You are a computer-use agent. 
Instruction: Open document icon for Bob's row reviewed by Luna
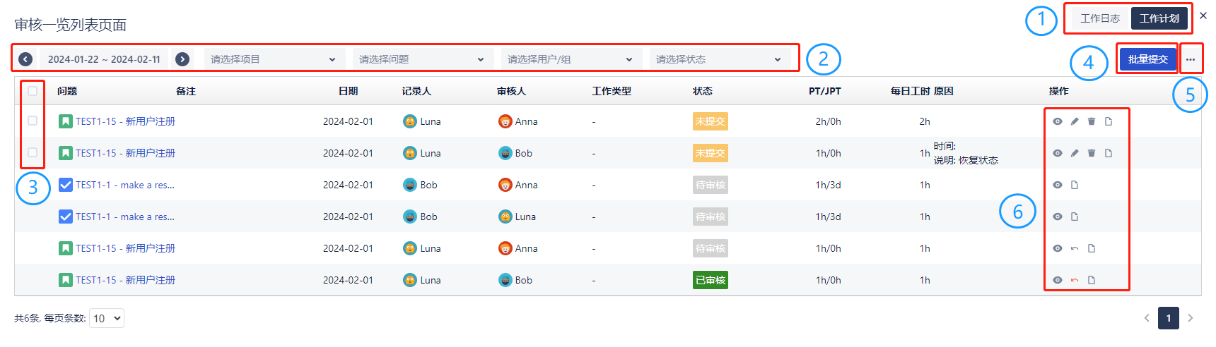pyautogui.click(x=1075, y=217)
